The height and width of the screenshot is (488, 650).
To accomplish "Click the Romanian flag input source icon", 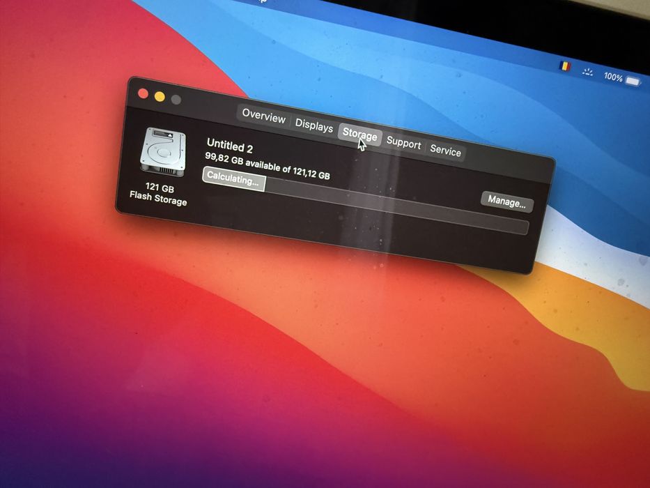I will pos(564,66).
